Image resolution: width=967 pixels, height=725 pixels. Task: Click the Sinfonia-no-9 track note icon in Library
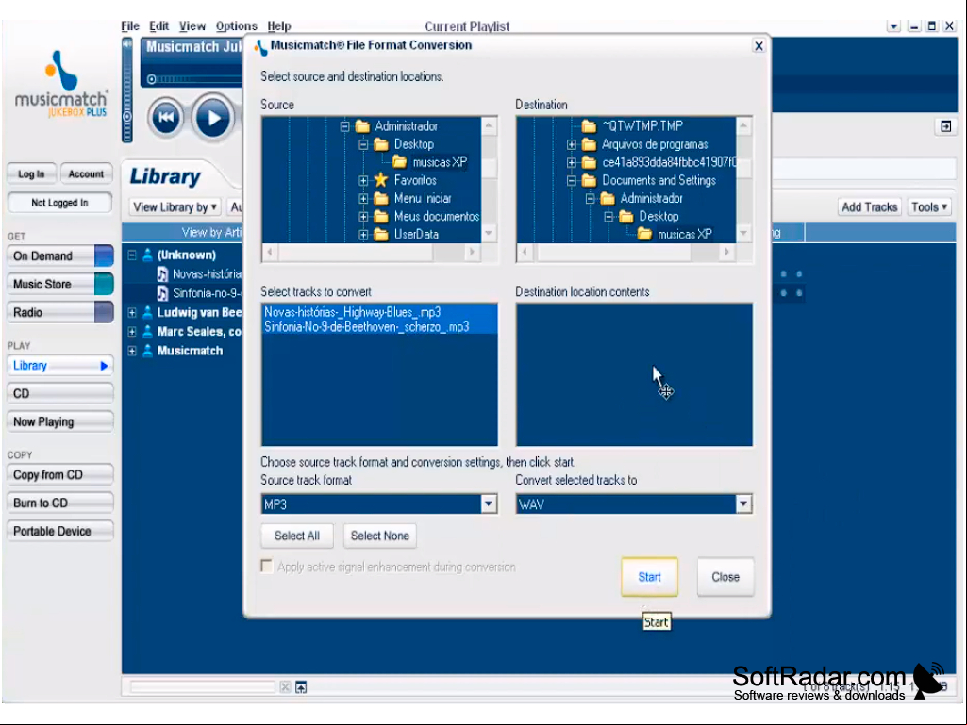point(162,293)
